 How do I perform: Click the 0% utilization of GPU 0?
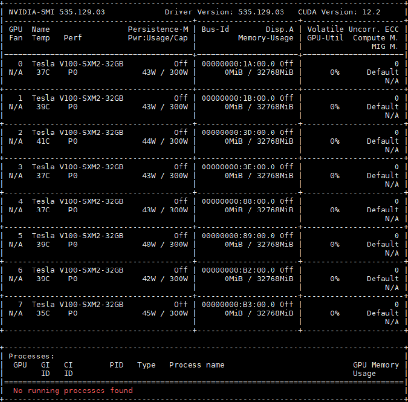(x=335, y=72)
